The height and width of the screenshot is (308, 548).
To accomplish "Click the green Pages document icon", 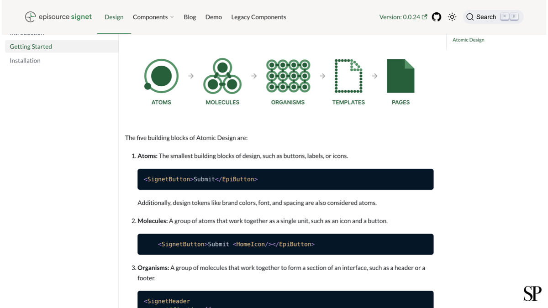I will tap(400, 76).
